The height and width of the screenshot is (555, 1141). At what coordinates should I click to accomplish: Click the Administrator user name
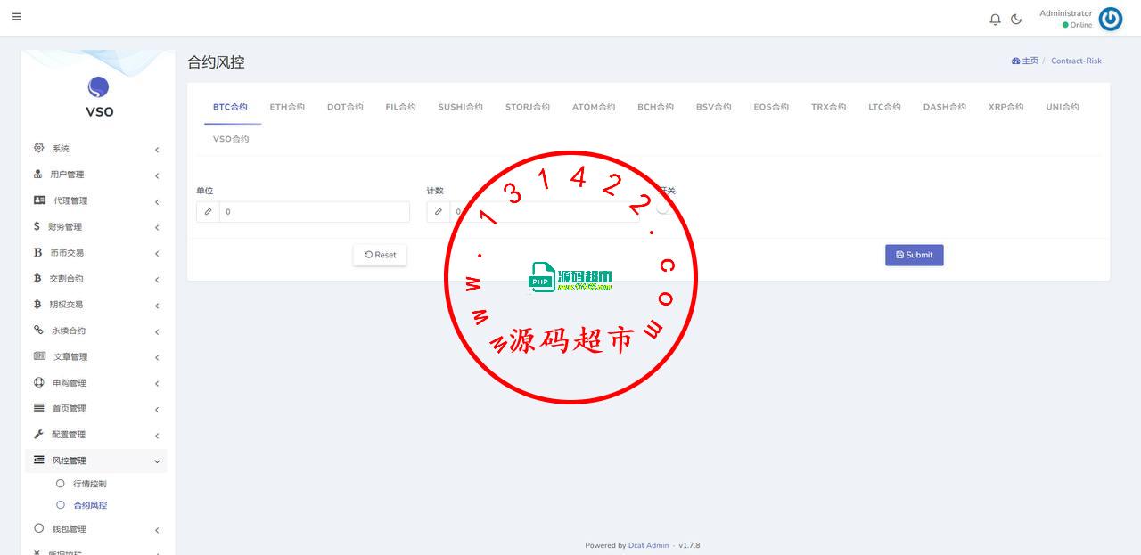click(x=1065, y=13)
